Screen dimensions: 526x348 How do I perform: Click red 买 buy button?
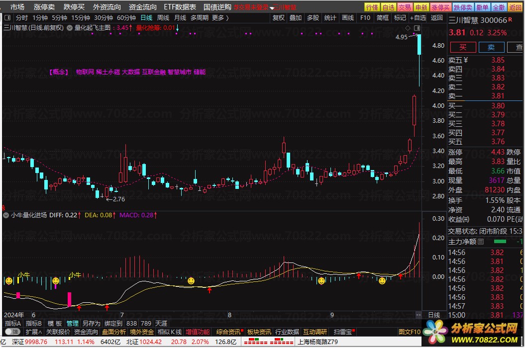(463, 47)
